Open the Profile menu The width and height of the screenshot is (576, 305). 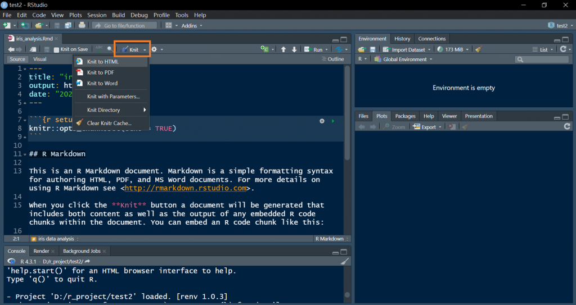(x=161, y=15)
